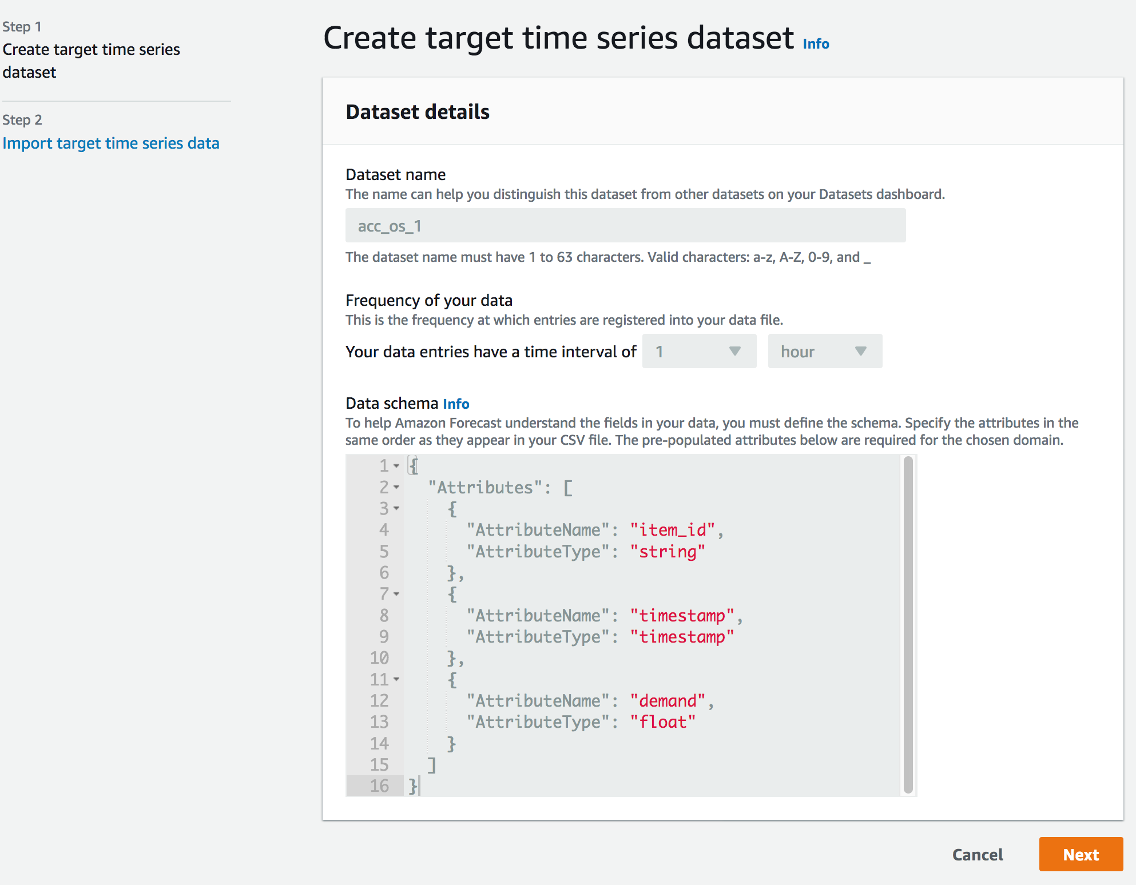
Task: Click the "demand" value on line 12
Action: [x=668, y=701]
